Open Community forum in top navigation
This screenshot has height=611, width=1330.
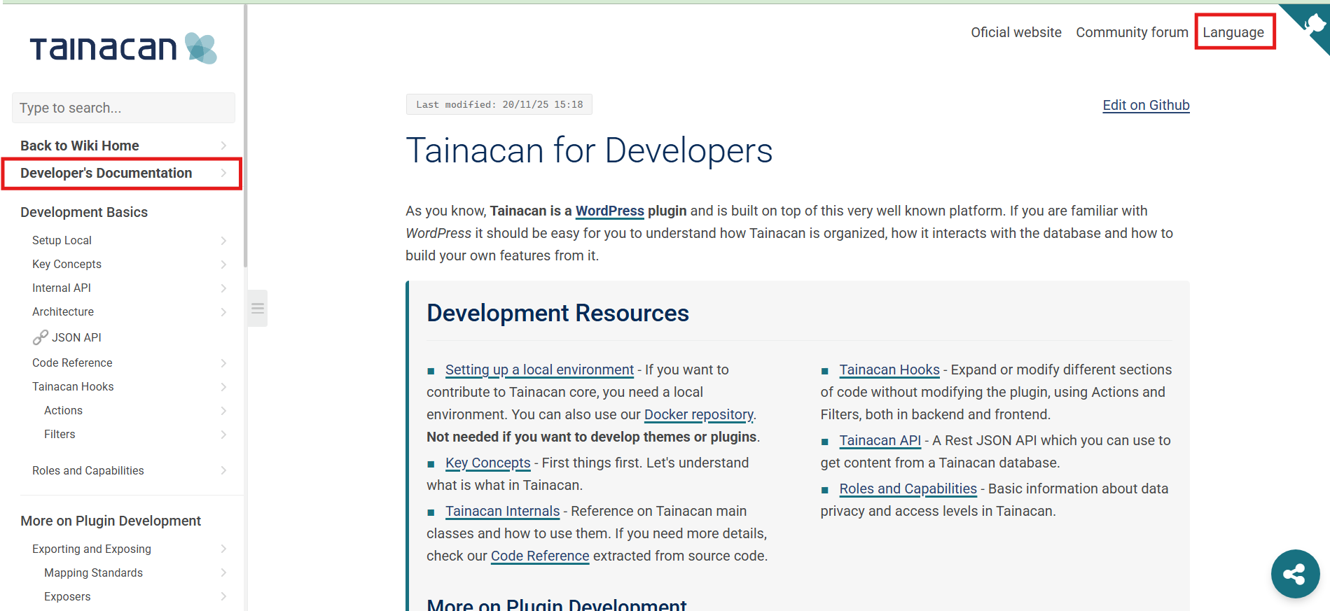tap(1132, 32)
